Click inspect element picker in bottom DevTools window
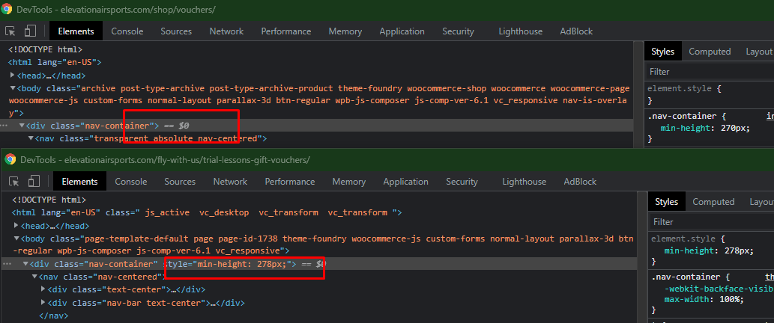This screenshot has width=774, height=323. (14, 181)
